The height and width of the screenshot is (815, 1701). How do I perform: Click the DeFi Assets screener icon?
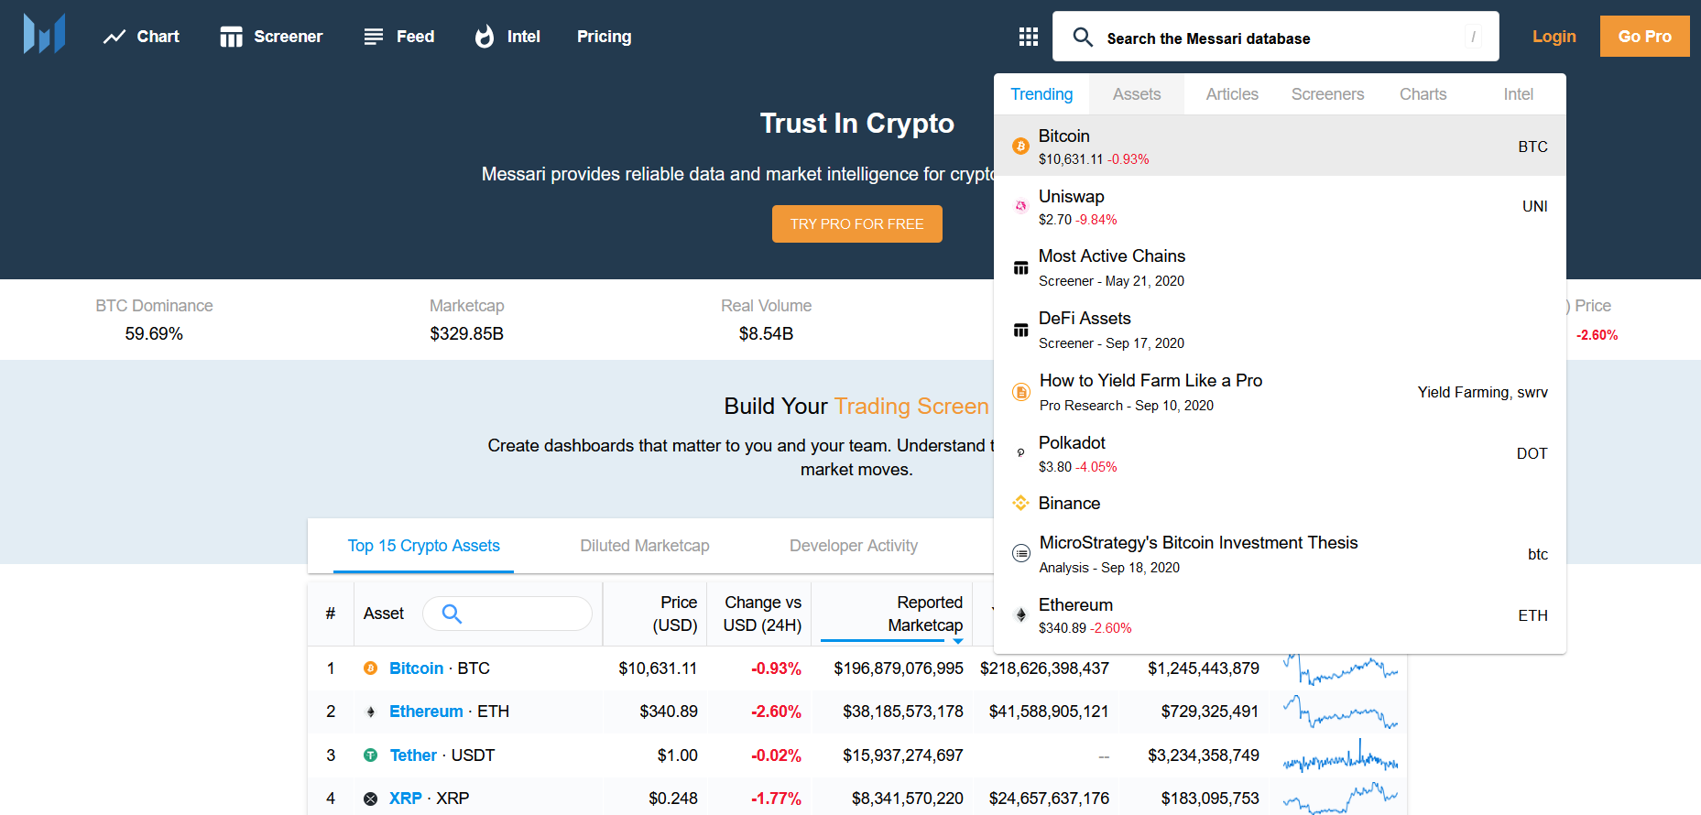point(1020,331)
